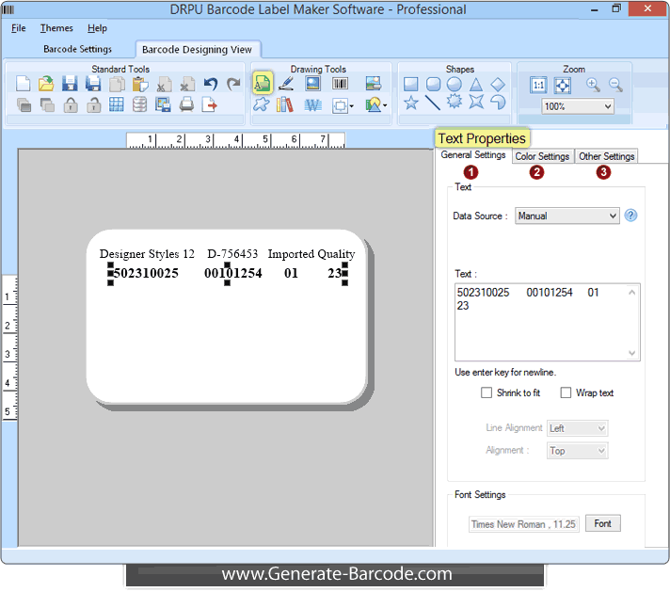Click the 1:1 actual size zoom icon
Image resolution: width=670 pixels, height=592 pixels.
pos(538,85)
